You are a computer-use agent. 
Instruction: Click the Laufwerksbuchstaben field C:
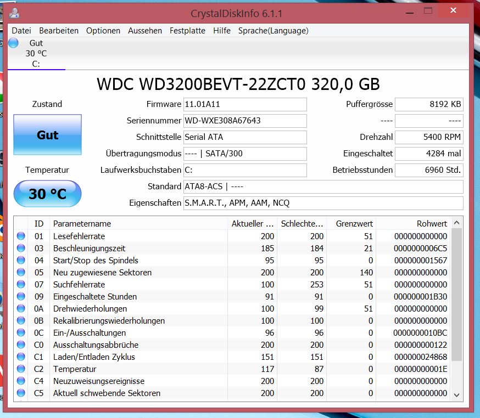point(245,170)
